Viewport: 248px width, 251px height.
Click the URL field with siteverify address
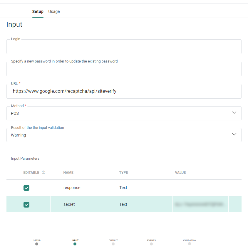(x=124, y=91)
